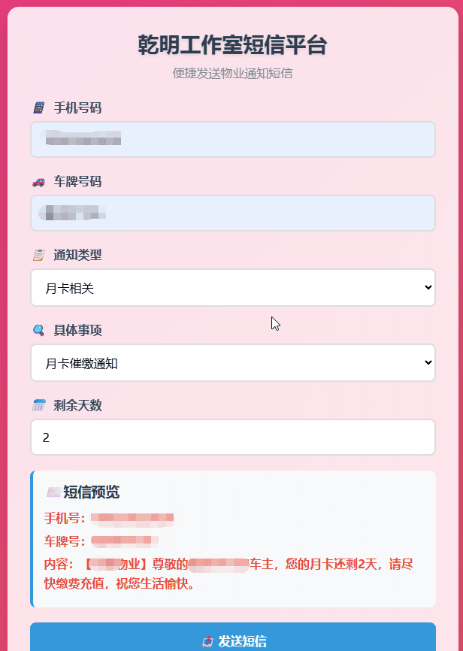Click the 内容 message text in the preview
This screenshot has width=463, height=651.
pos(225,574)
